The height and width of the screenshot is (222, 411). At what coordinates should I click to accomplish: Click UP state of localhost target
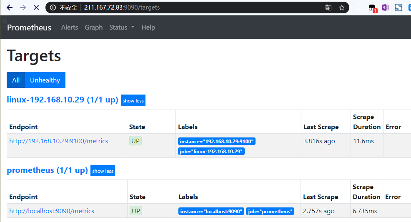[136, 211]
